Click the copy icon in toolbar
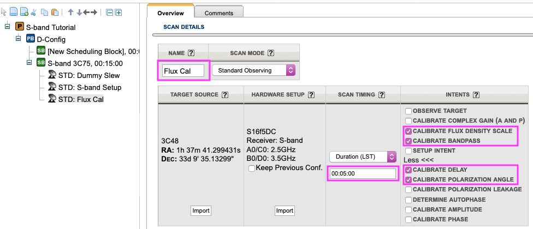Viewport: 533px width, 229px height. pos(44,12)
